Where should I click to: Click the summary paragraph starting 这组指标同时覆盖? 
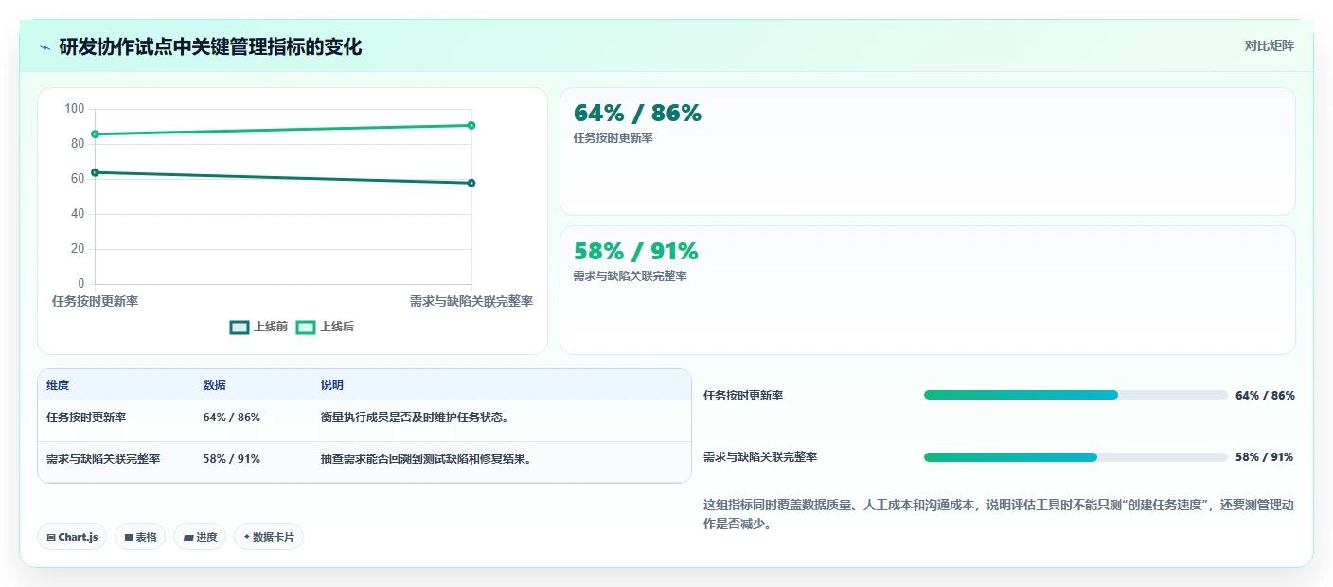[999, 514]
